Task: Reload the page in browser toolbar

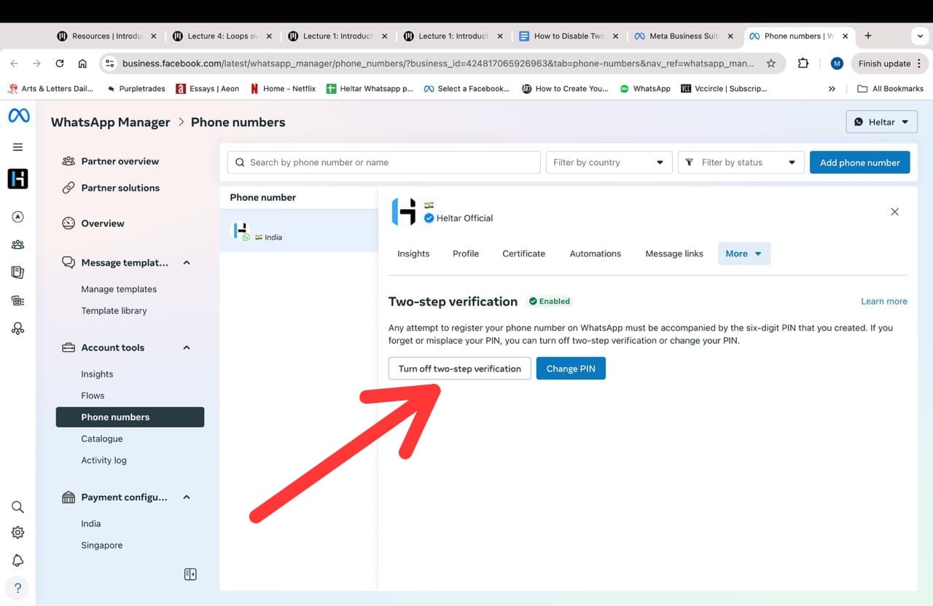Action: coord(60,63)
